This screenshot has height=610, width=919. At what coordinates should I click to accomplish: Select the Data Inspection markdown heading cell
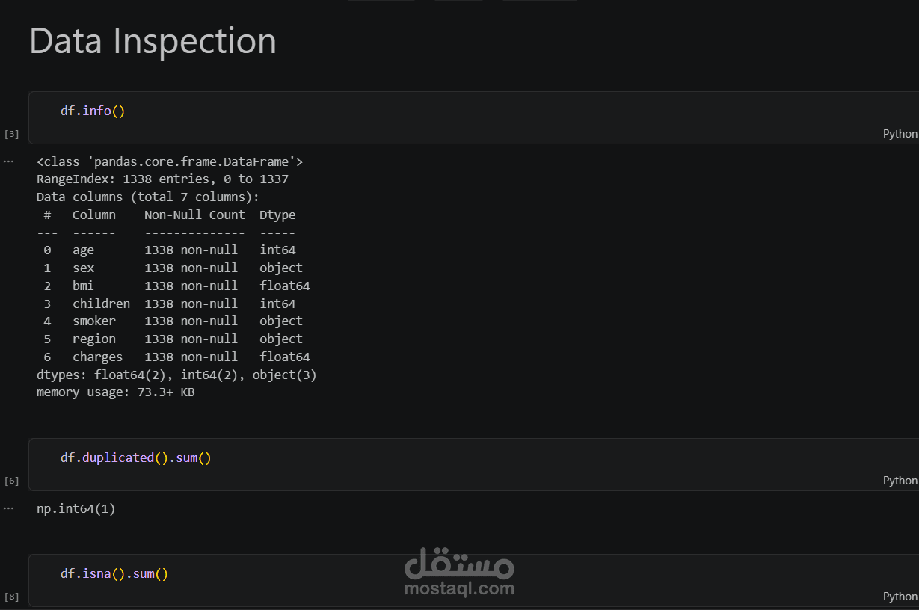click(x=153, y=41)
